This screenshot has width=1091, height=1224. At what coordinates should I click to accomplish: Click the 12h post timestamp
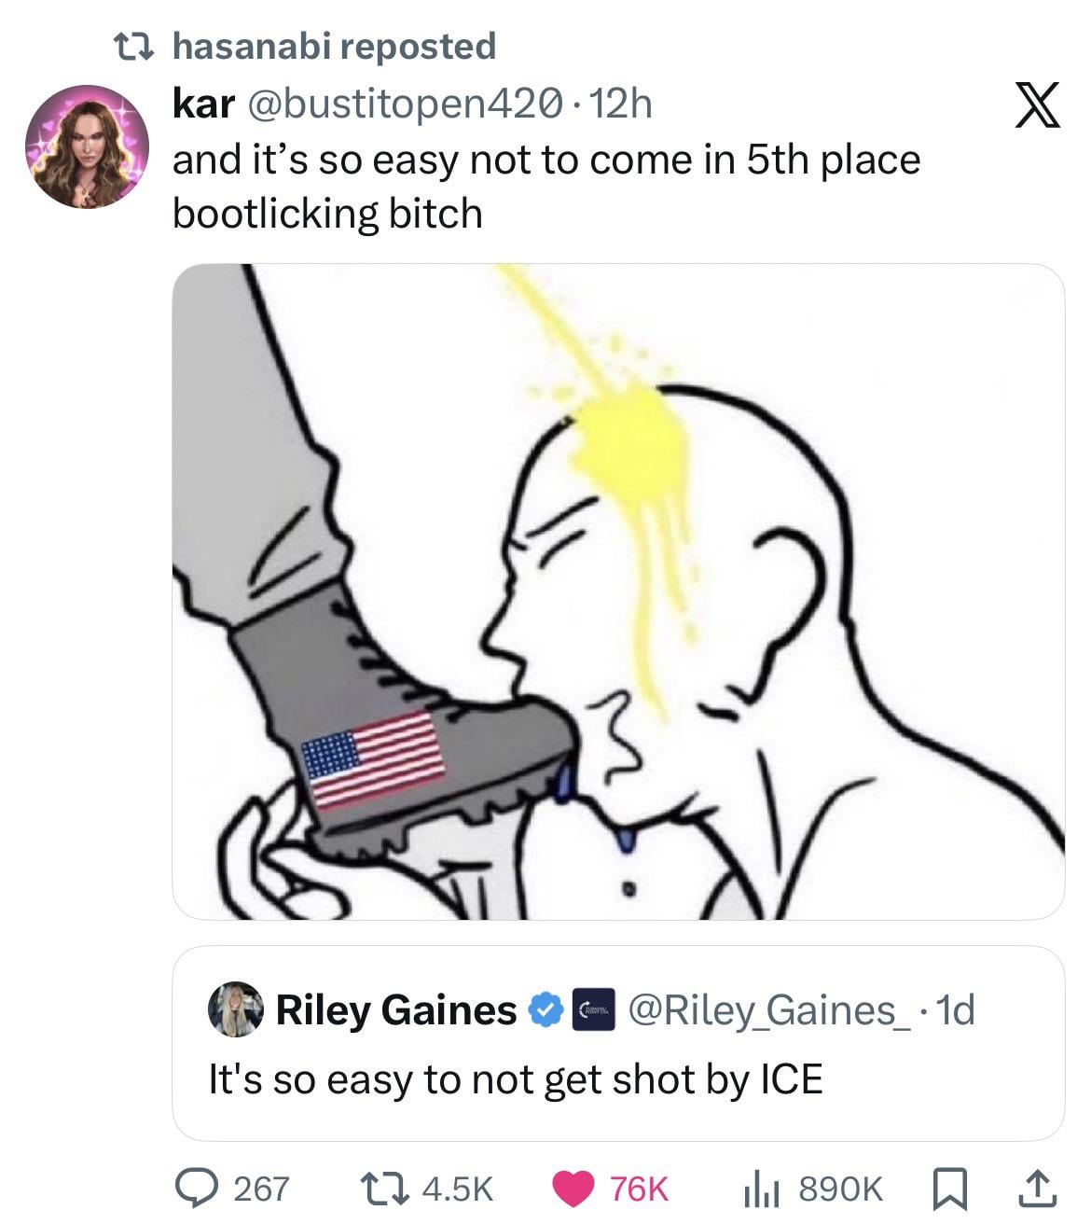pyautogui.click(x=621, y=104)
